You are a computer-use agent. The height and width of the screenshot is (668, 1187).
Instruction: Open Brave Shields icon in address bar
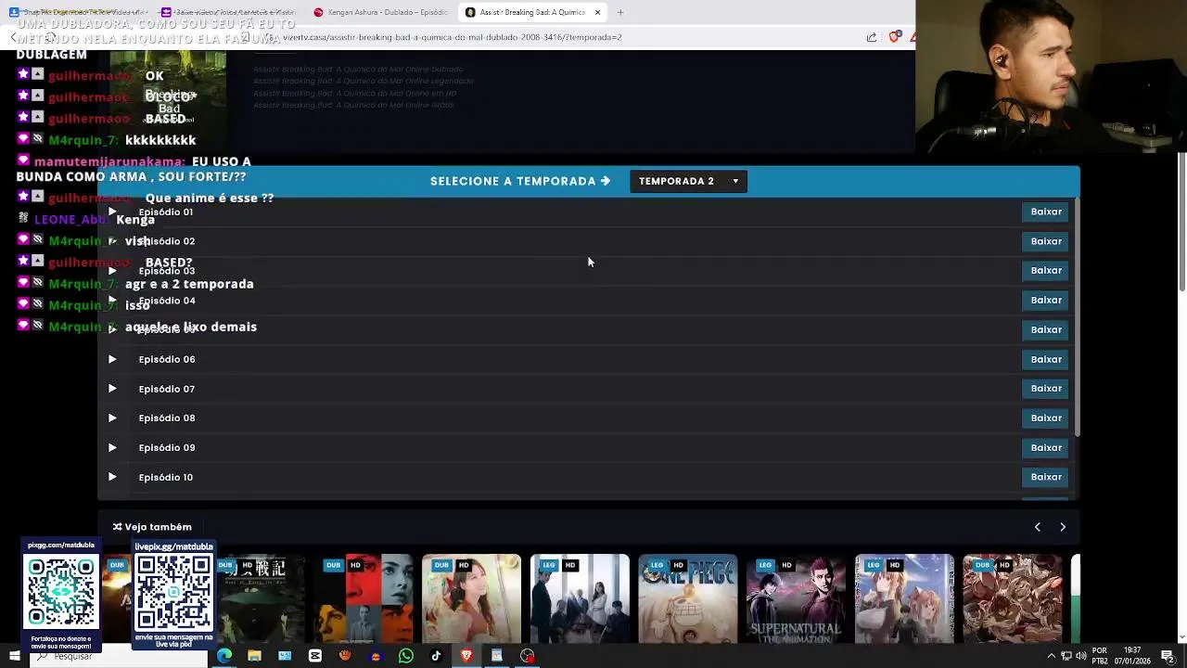point(894,37)
